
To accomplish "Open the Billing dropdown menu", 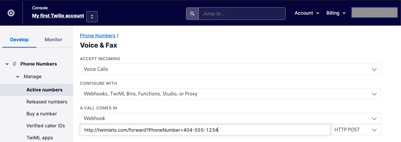I will (336, 13).
